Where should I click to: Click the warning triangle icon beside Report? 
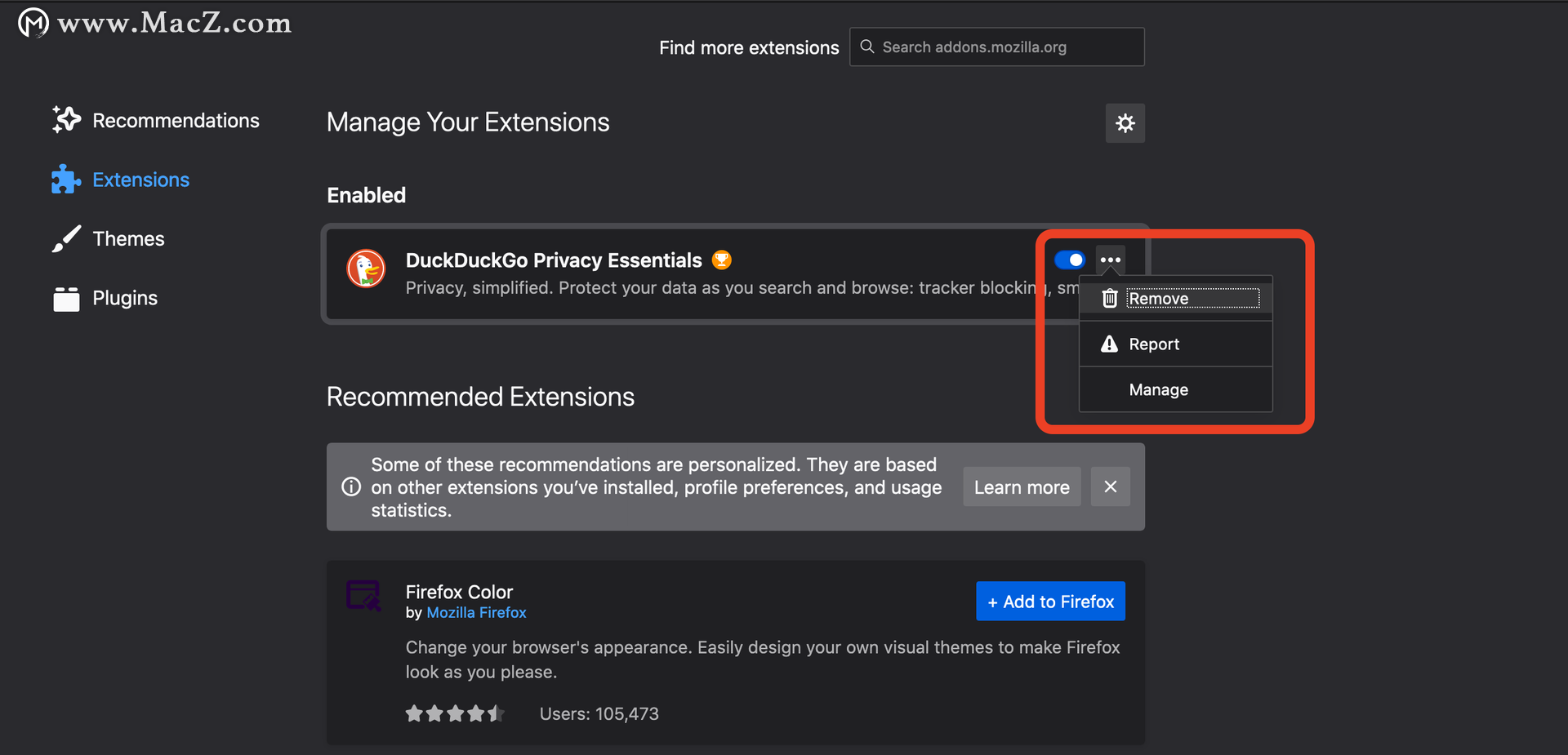[x=1109, y=344]
